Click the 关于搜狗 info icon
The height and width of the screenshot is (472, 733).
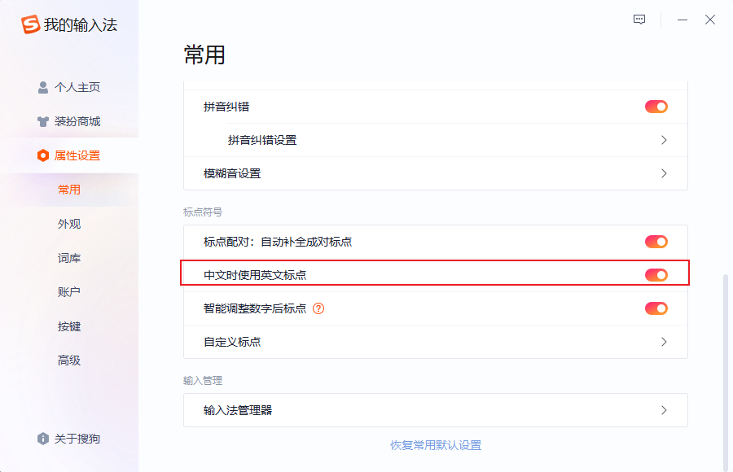click(x=43, y=439)
